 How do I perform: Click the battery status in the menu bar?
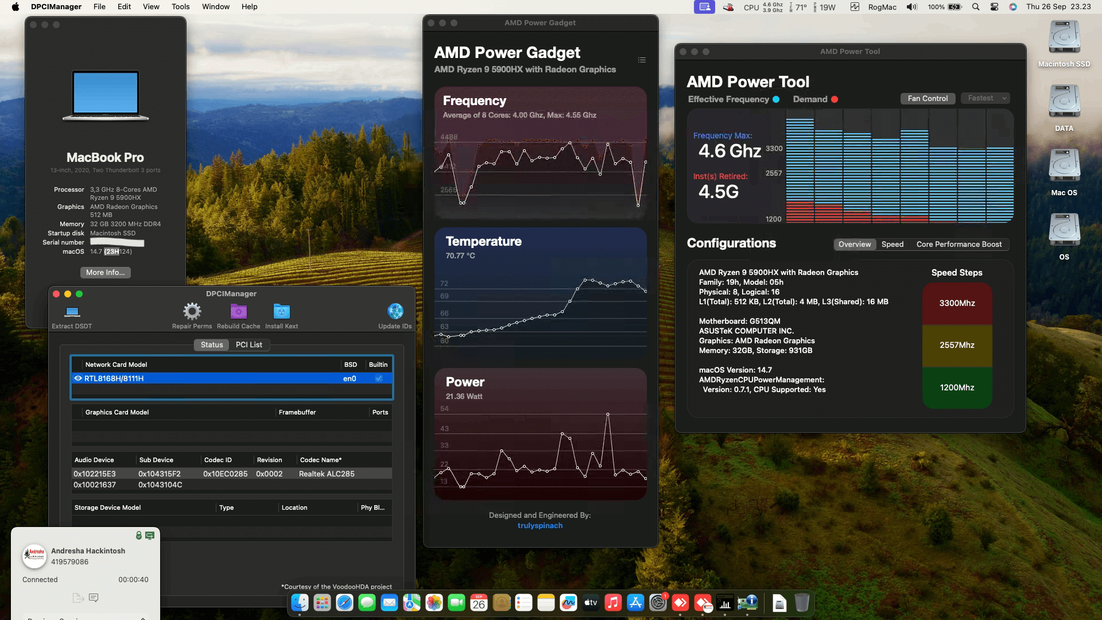[x=944, y=7]
